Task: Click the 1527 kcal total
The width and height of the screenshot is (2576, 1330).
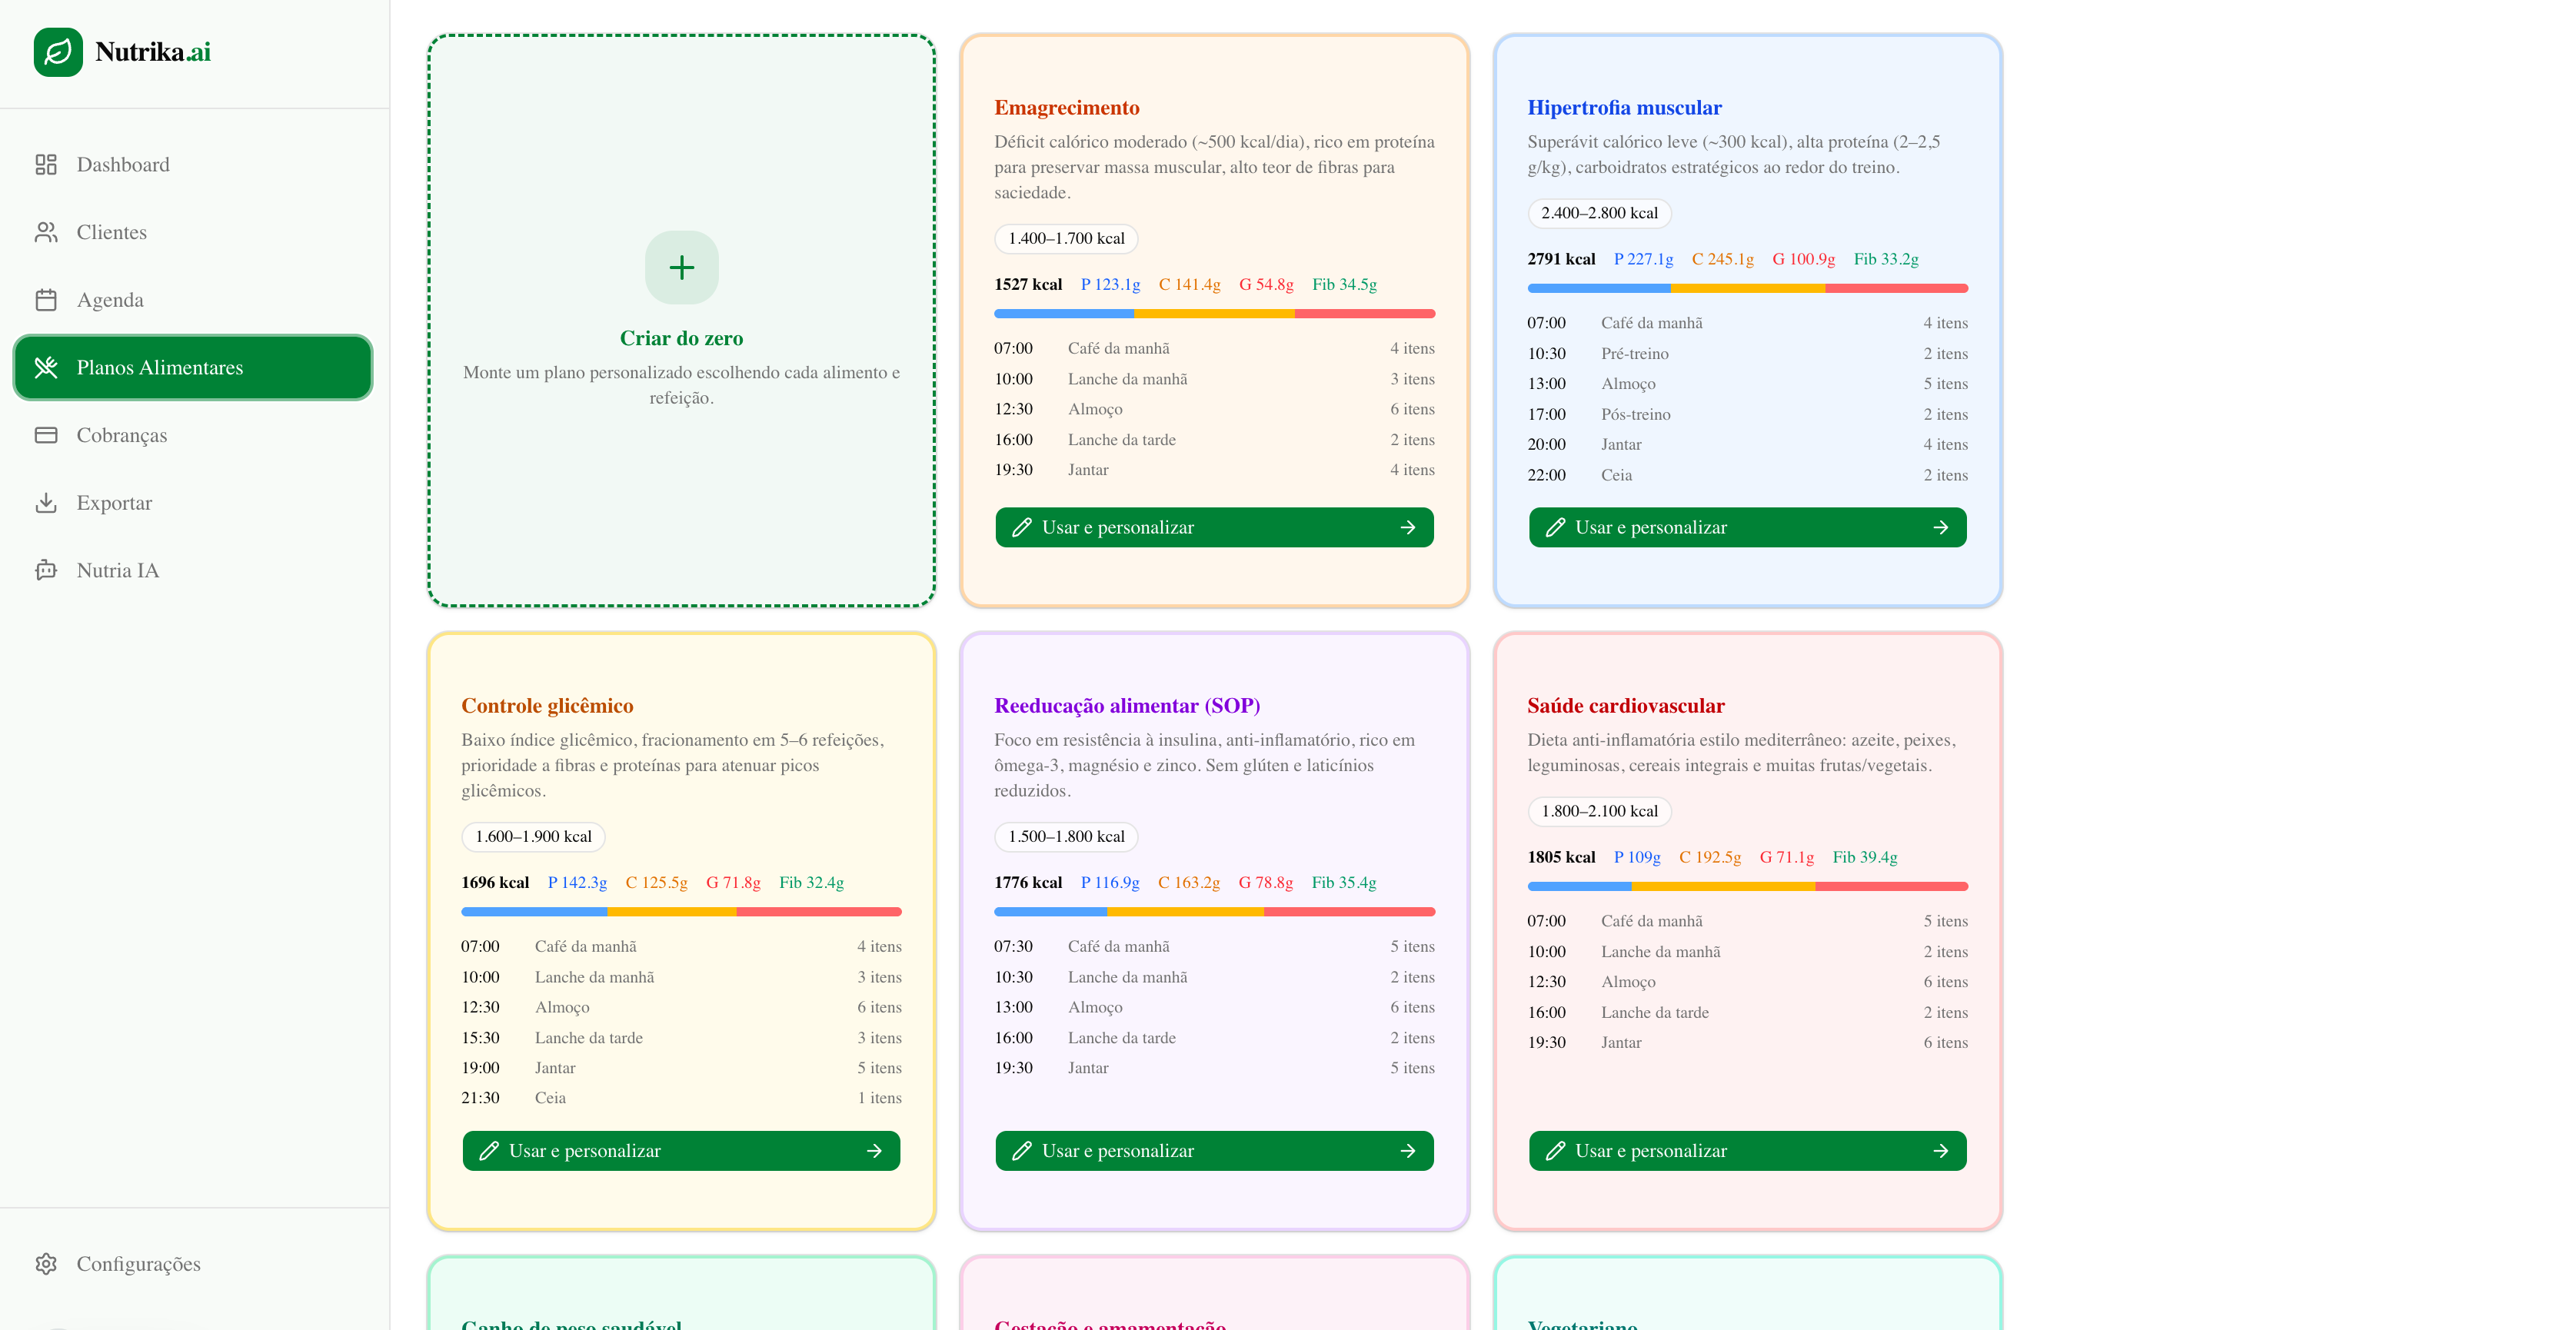Action: 1028,285
